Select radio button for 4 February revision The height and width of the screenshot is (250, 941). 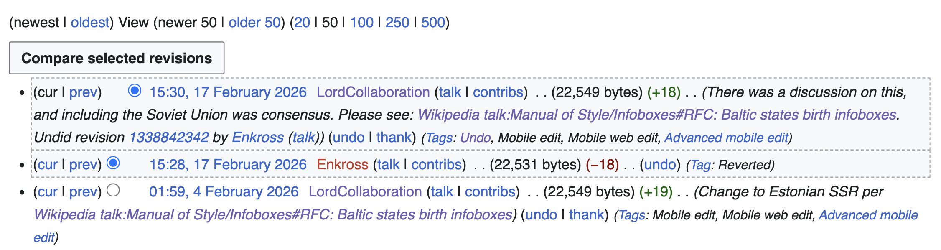(113, 190)
